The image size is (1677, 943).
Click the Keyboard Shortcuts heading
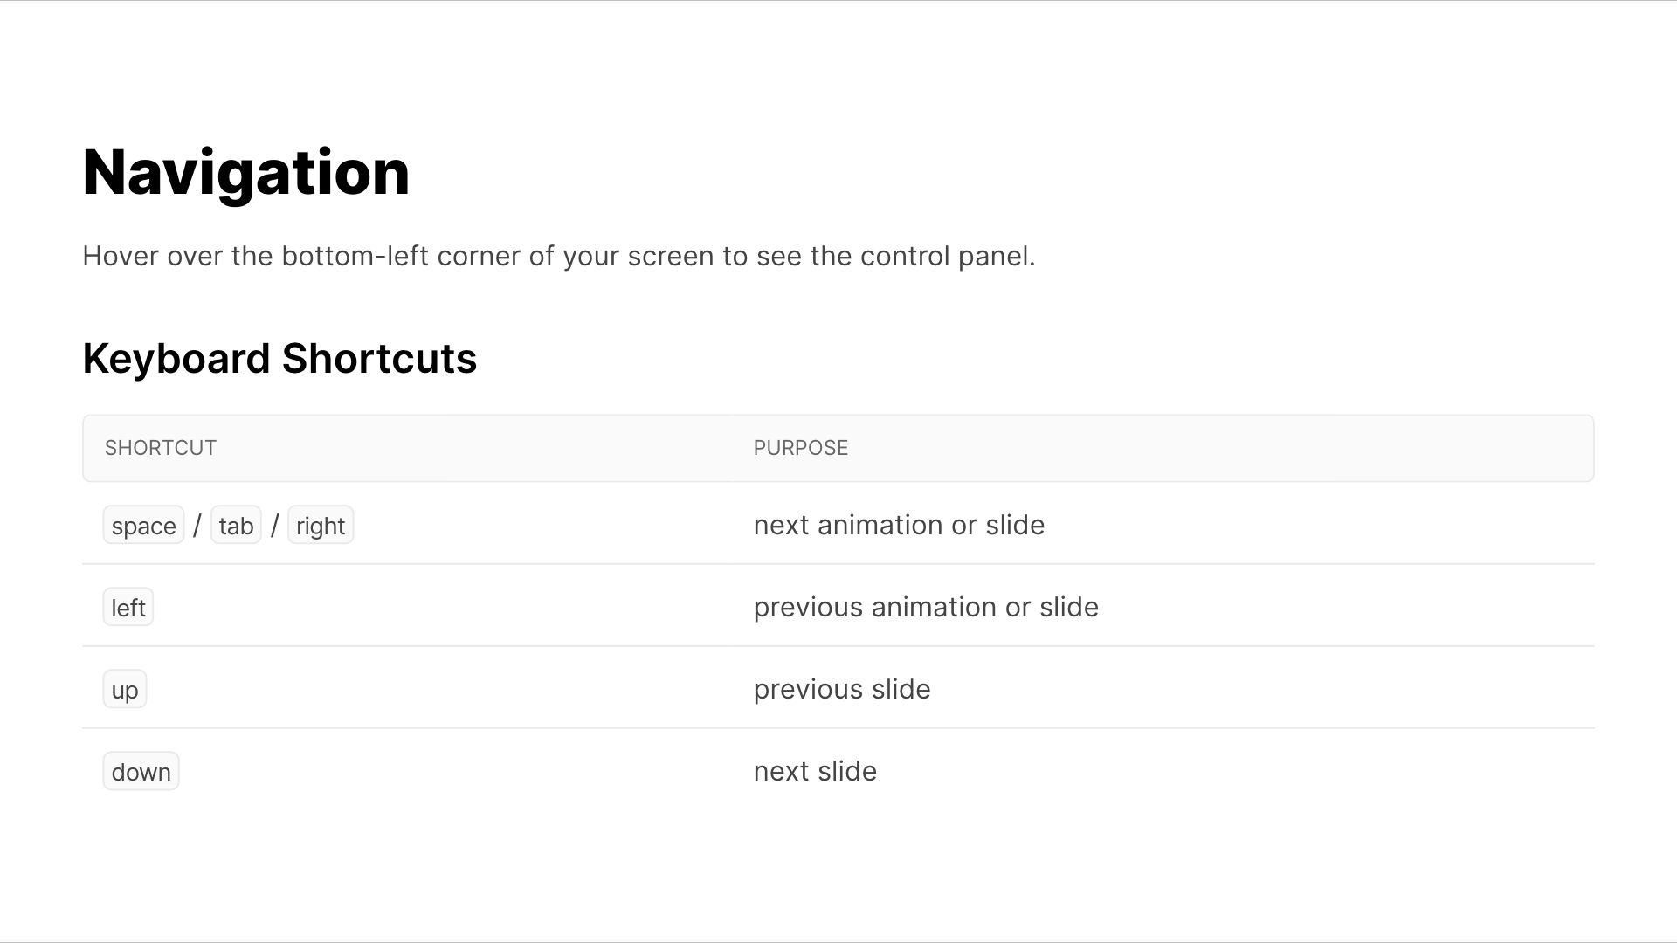click(279, 358)
